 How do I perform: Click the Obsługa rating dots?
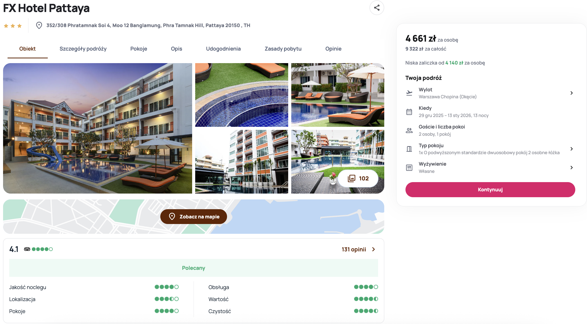(366, 287)
